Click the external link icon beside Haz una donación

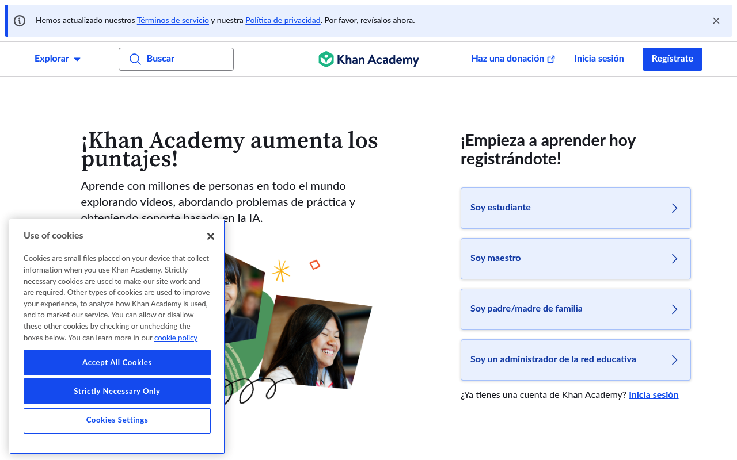tap(551, 59)
